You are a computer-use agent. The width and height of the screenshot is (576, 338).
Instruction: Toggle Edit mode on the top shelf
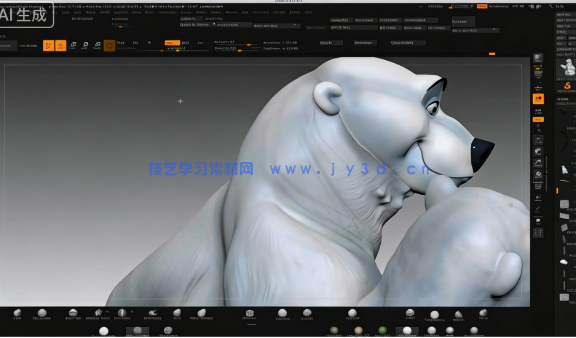(48, 46)
